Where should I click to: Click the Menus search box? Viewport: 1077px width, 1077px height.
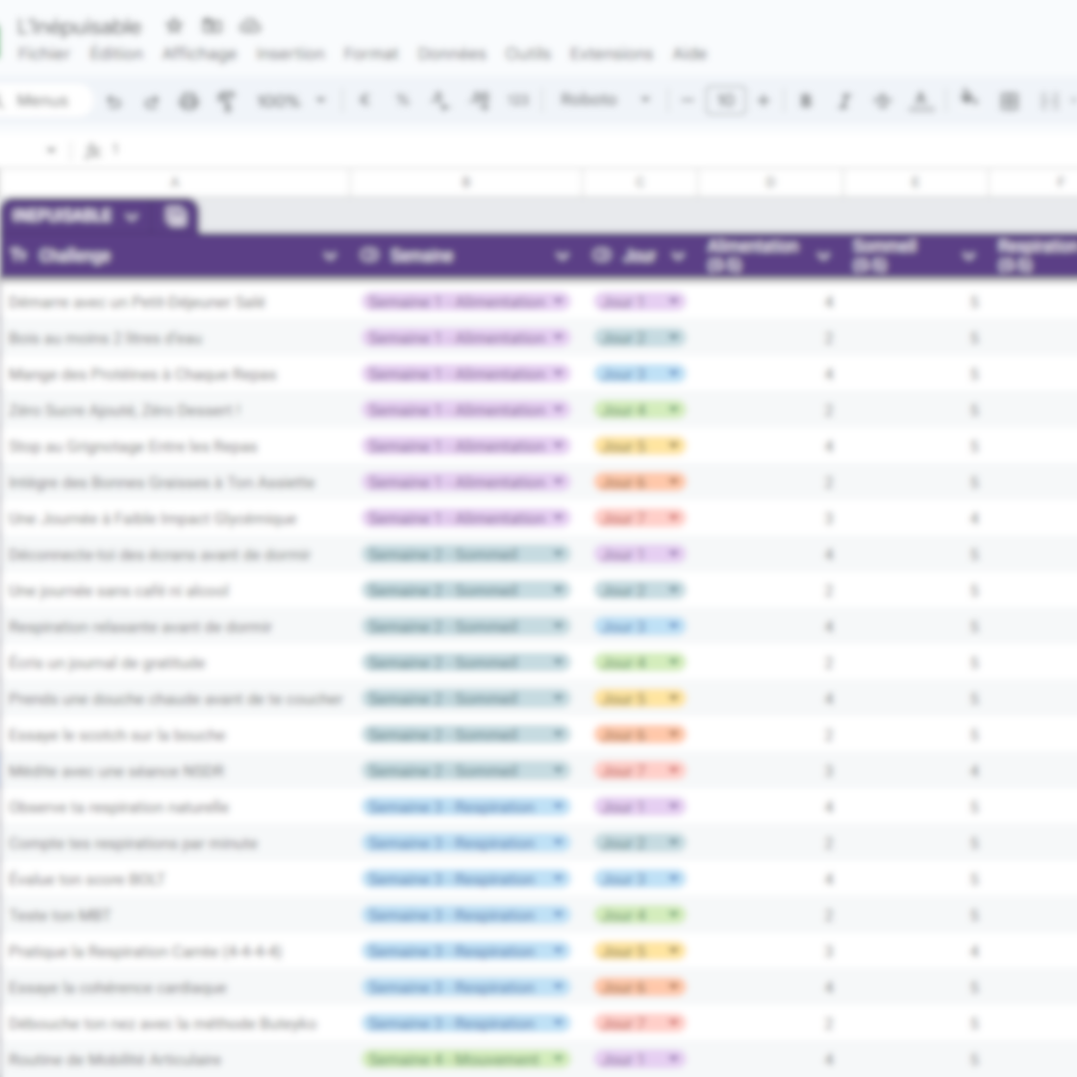pyautogui.click(x=43, y=100)
